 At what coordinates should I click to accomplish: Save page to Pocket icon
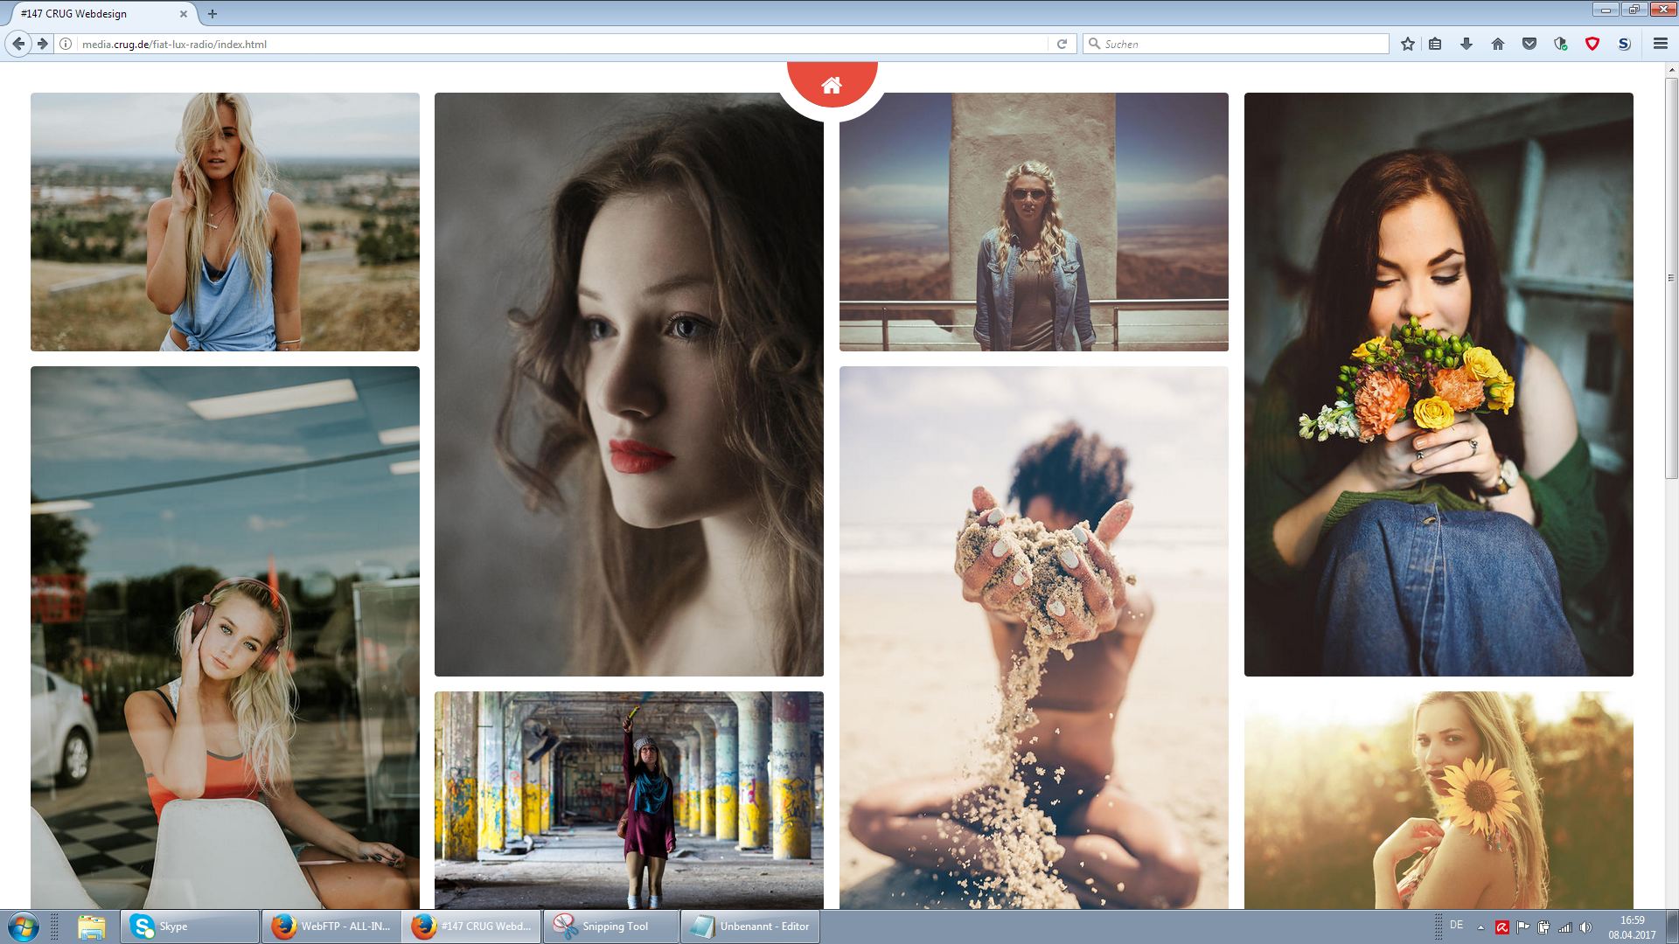click(1529, 44)
